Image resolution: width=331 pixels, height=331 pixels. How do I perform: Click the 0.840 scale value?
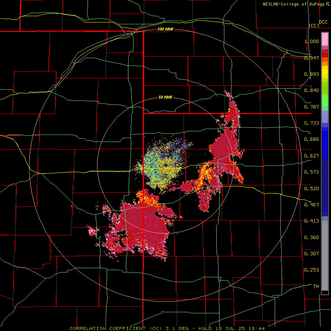tap(312, 90)
